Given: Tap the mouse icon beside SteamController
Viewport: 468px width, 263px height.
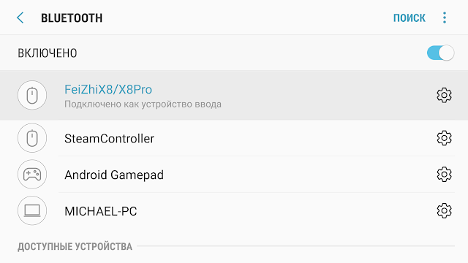Looking at the screenshot, I should tap(32, 138).
